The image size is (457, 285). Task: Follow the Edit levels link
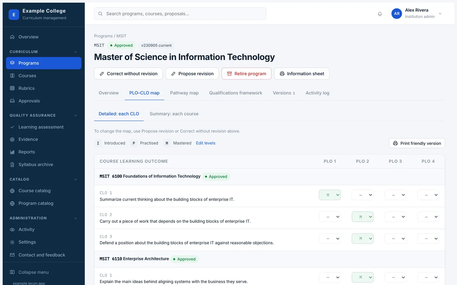click(x=206, y=143)
